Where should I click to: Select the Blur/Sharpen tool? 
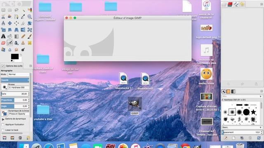[x=10, y=49]
